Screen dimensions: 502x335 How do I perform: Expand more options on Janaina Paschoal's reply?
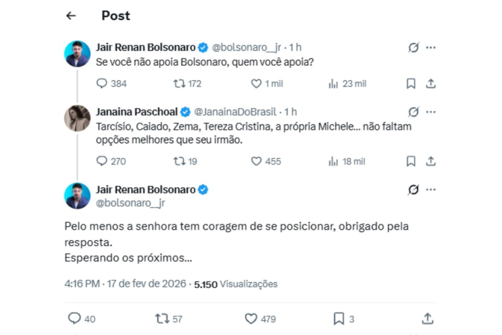pos(430,112)
